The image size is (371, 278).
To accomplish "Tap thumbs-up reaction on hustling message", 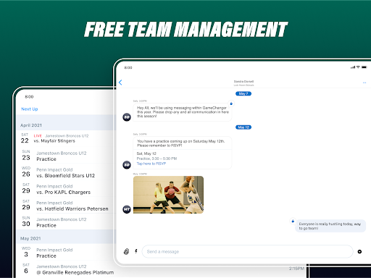I will (x=293, y=221).
